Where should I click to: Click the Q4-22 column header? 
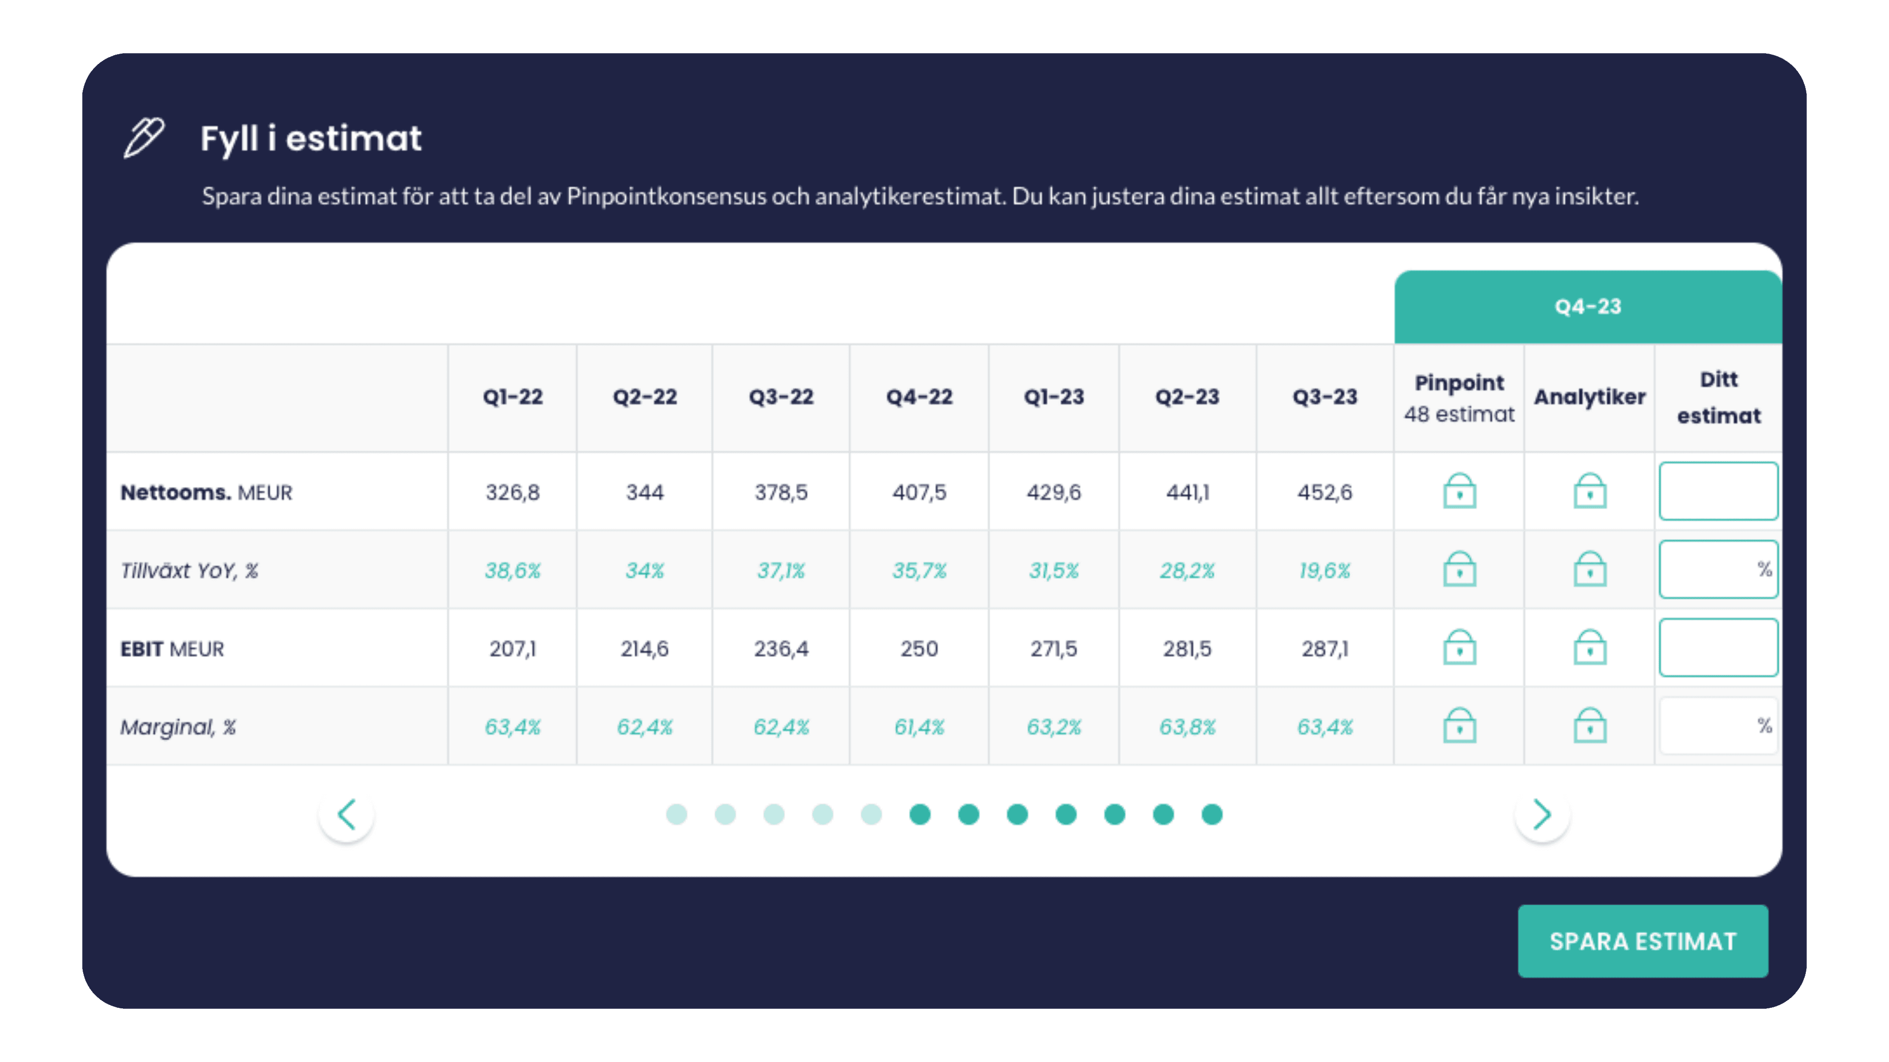coord(919,397)
